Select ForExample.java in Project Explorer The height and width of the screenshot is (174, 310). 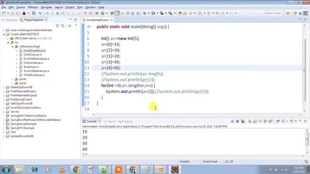(33, 63)
